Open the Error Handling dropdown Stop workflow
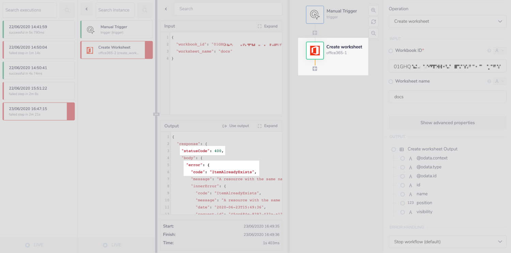Viewport: 511px width, 253px height. [447, 241]
